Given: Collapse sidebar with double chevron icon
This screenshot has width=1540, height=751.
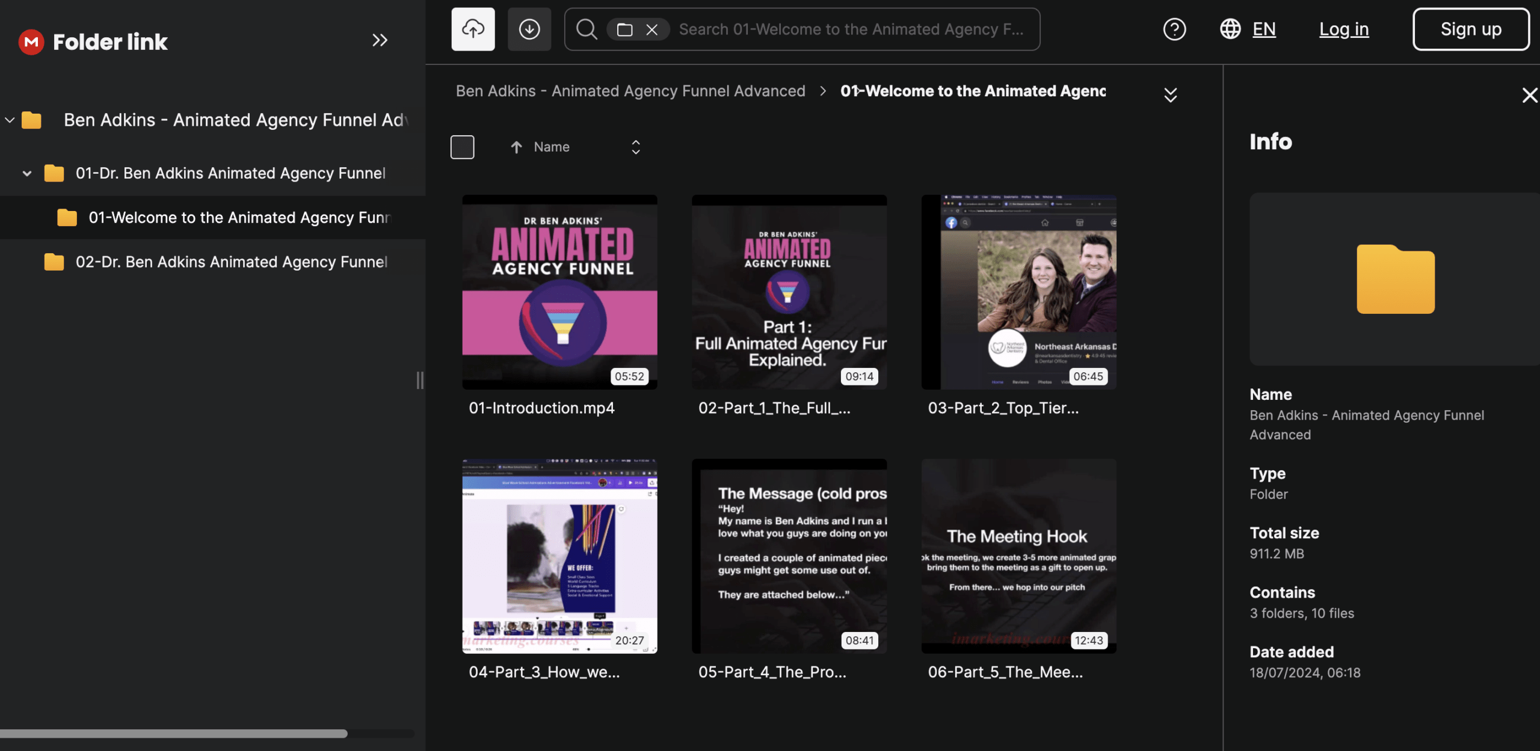Looking at the screenshot, I should [380, 40].
